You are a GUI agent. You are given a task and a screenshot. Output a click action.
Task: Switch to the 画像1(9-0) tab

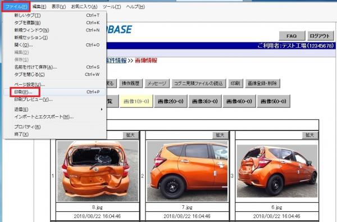click(x=136, y=101)
